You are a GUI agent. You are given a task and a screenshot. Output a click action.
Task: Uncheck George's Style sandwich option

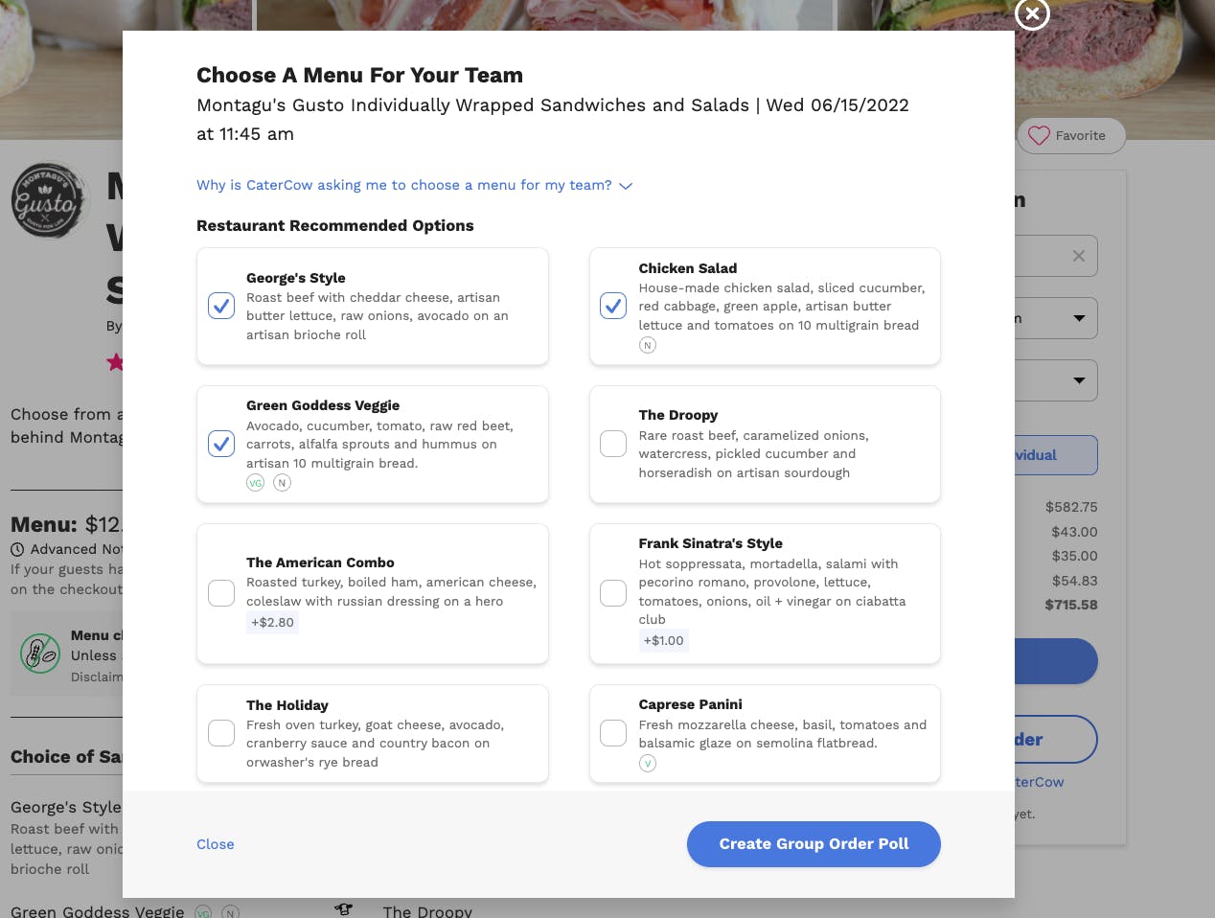pyautogui.click(x=221, y=306)
